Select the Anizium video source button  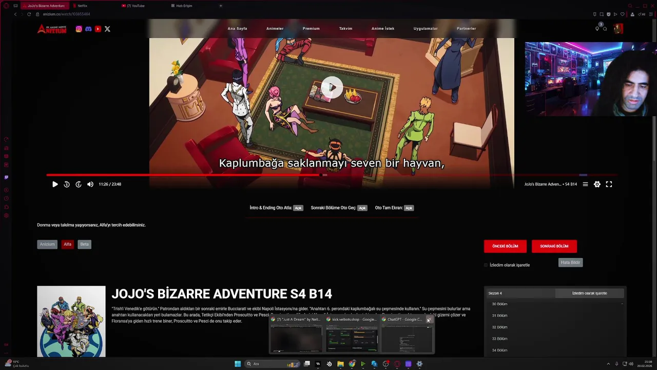click(x=47, y=244)
